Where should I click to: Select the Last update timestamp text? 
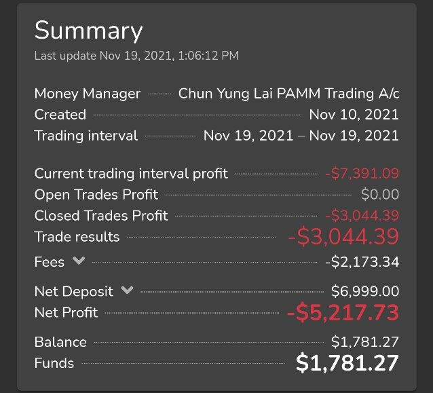click(x=136, y=56)
